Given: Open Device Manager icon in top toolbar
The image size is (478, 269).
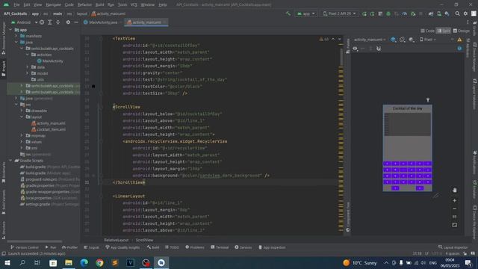Looking at the screenshot, I should pyautogui.click(x=439, y=13).
